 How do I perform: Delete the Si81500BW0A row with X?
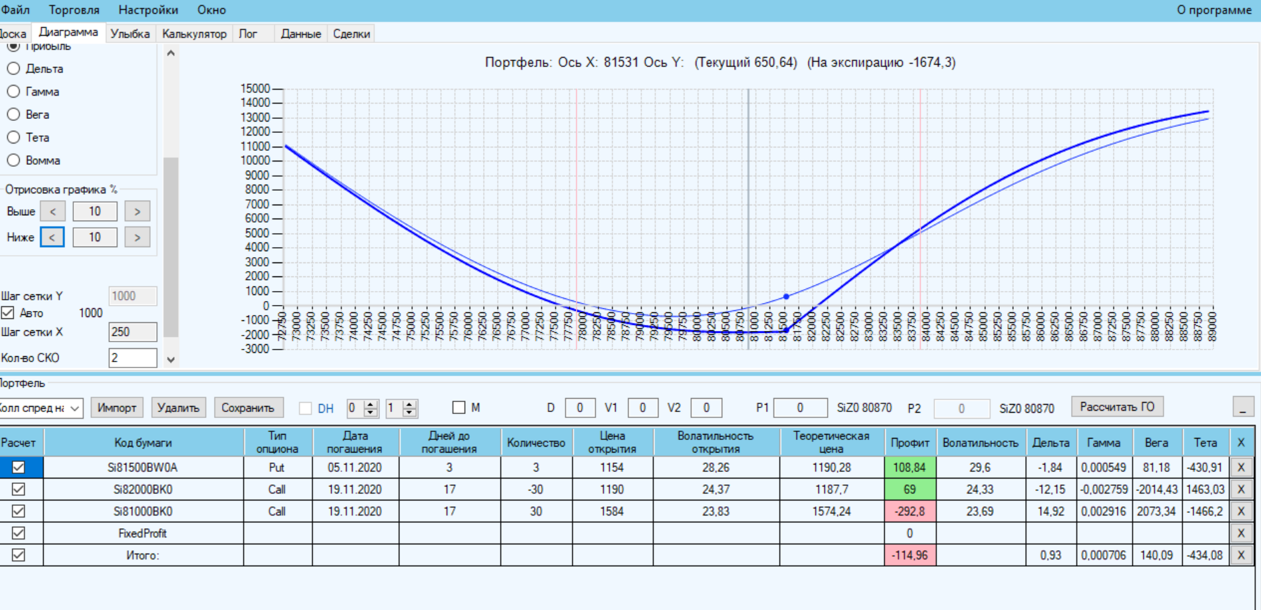[x=1240, y=467]
